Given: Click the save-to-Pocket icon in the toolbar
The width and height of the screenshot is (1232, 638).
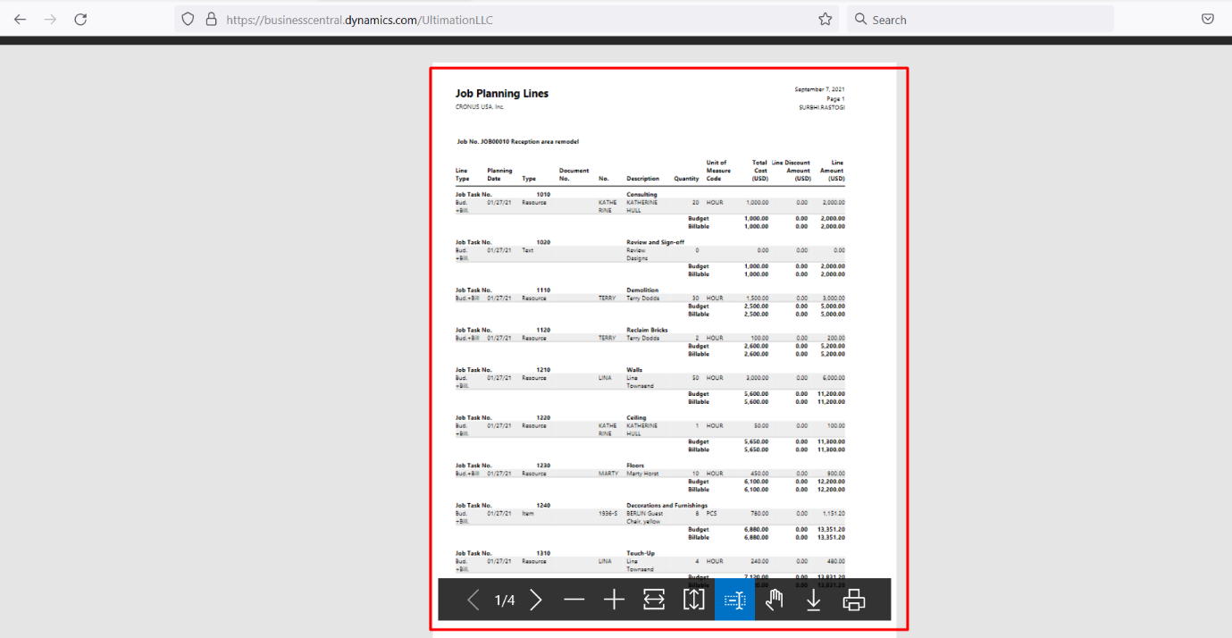Looking at the screenshot, I should [1207, 18].
